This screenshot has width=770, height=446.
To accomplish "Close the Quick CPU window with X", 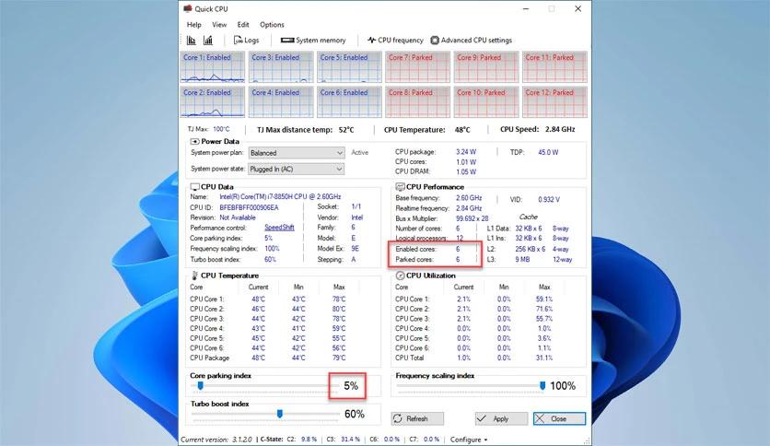I will (578, 9).
